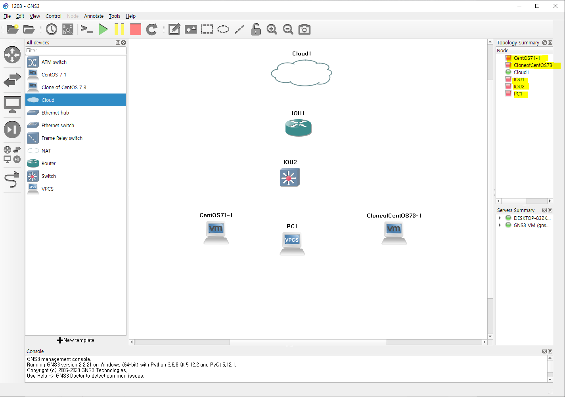Select the CentOS71-1 VM node on canvas

(x=216, y=233)
